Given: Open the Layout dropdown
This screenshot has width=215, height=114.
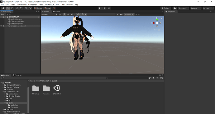Looking at the screenshot, I should point(208,8).
